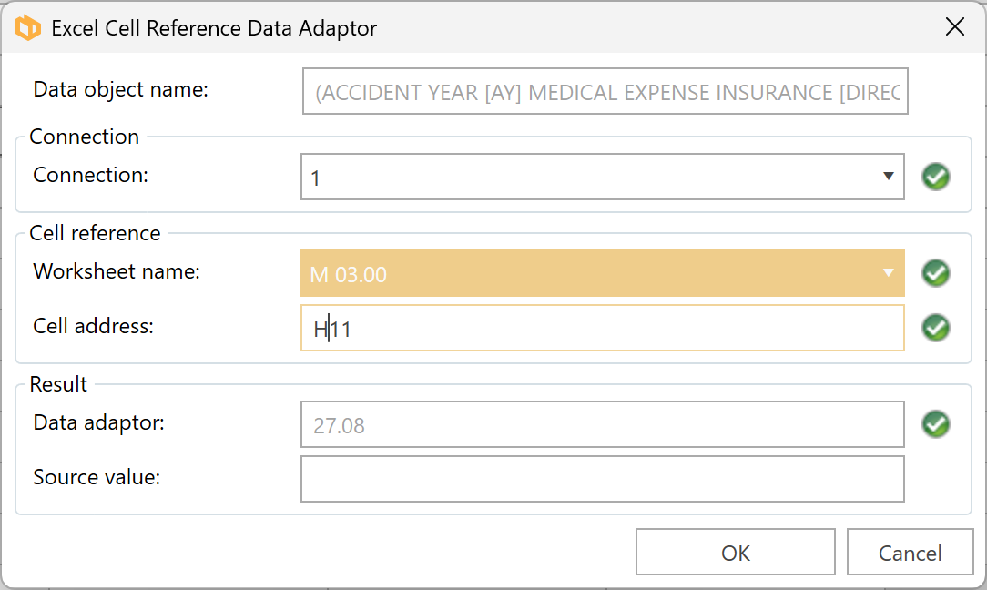Select the Data adaptor field showing 27.08

click(602, 425)
